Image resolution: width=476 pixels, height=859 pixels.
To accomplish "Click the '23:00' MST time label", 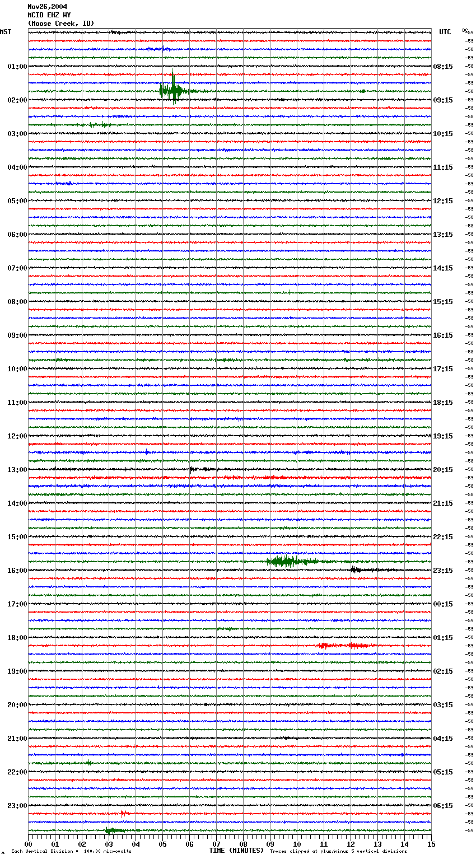I will (17, 806).
